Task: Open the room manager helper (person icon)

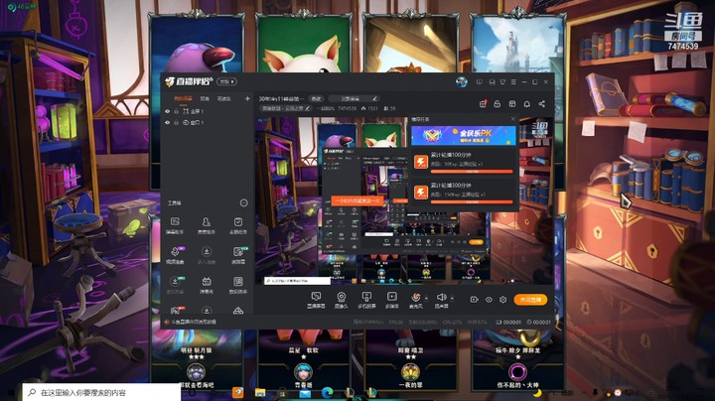Action: tap(207, 225)
